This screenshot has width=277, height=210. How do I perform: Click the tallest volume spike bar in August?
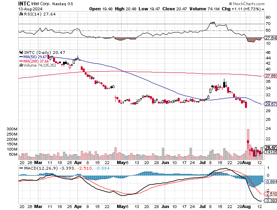click(248, 143)
